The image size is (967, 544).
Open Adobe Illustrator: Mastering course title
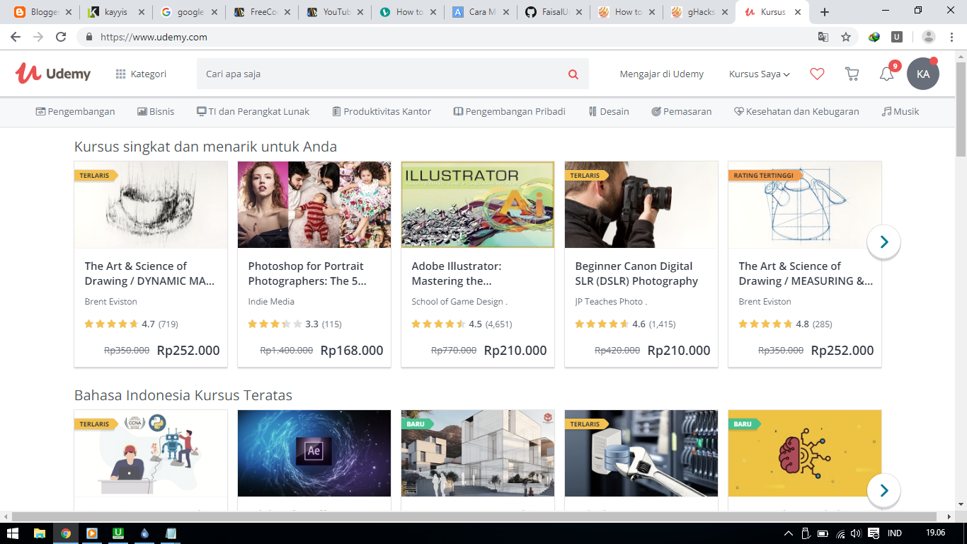457,273
